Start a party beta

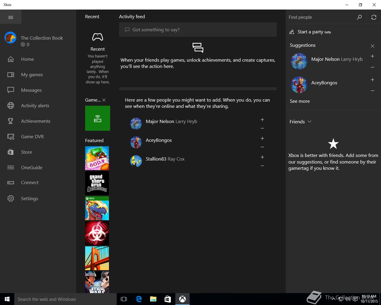pyautogui.click(x=310, y=32)
